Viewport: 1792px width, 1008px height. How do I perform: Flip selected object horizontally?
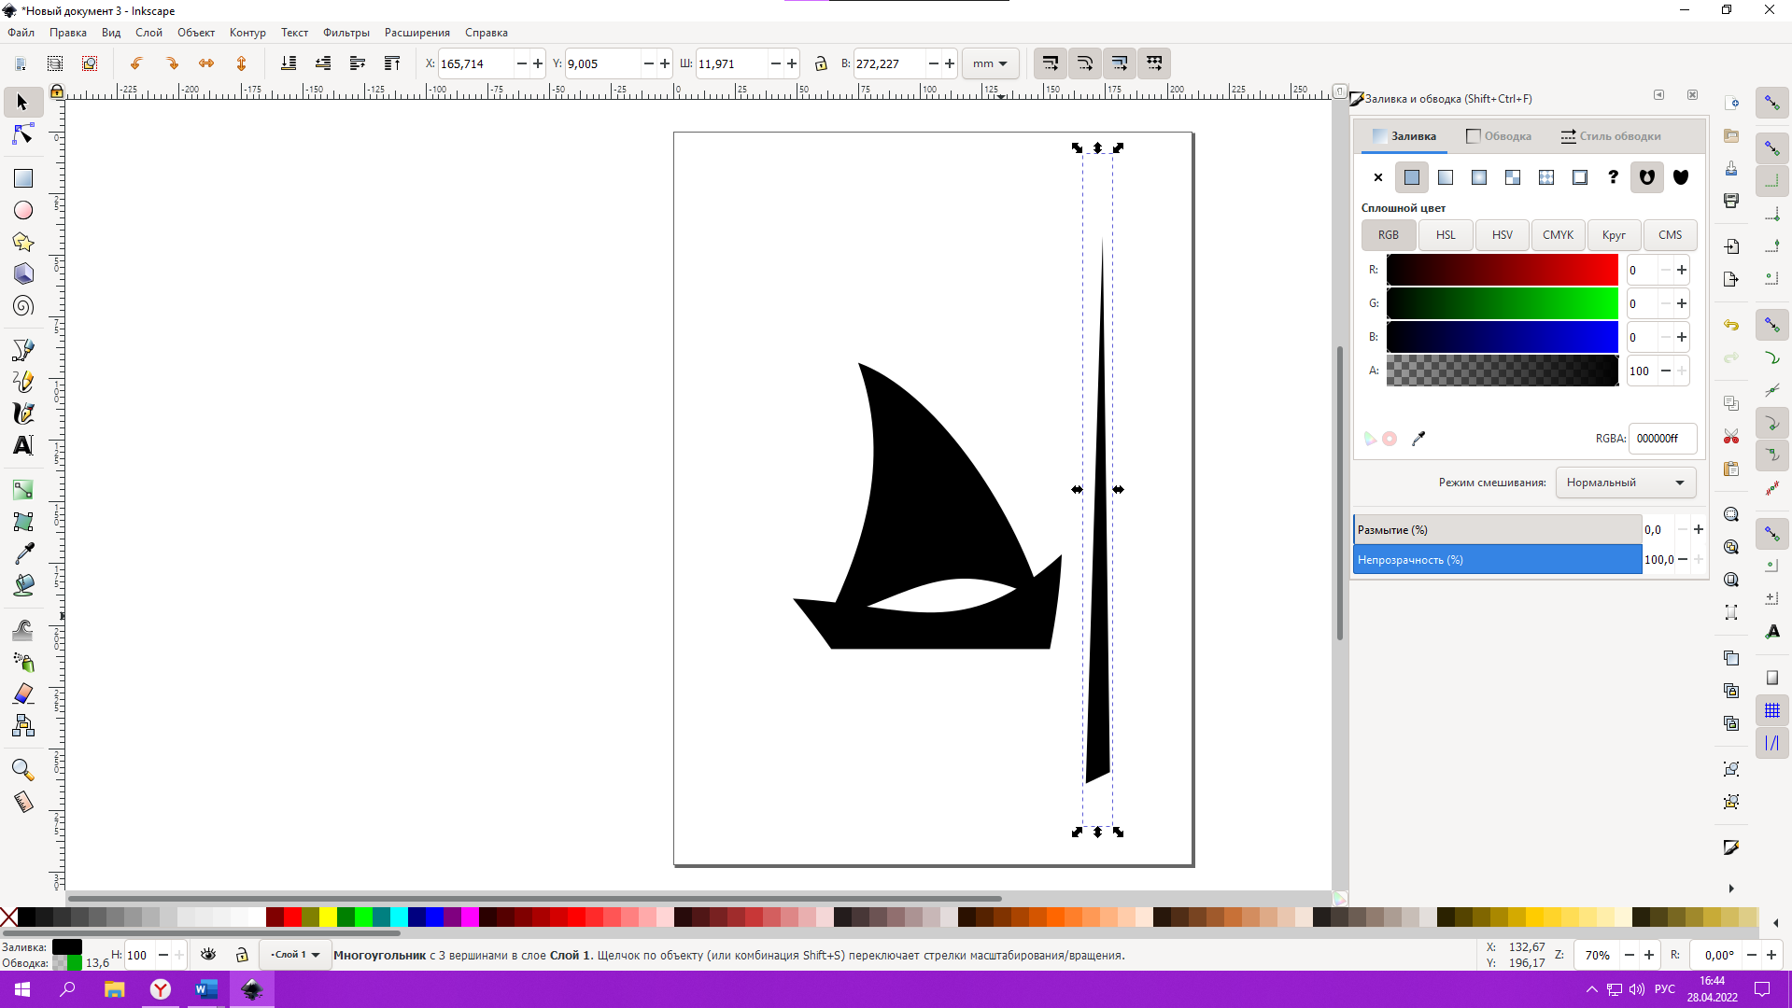[x=206, y=63]
